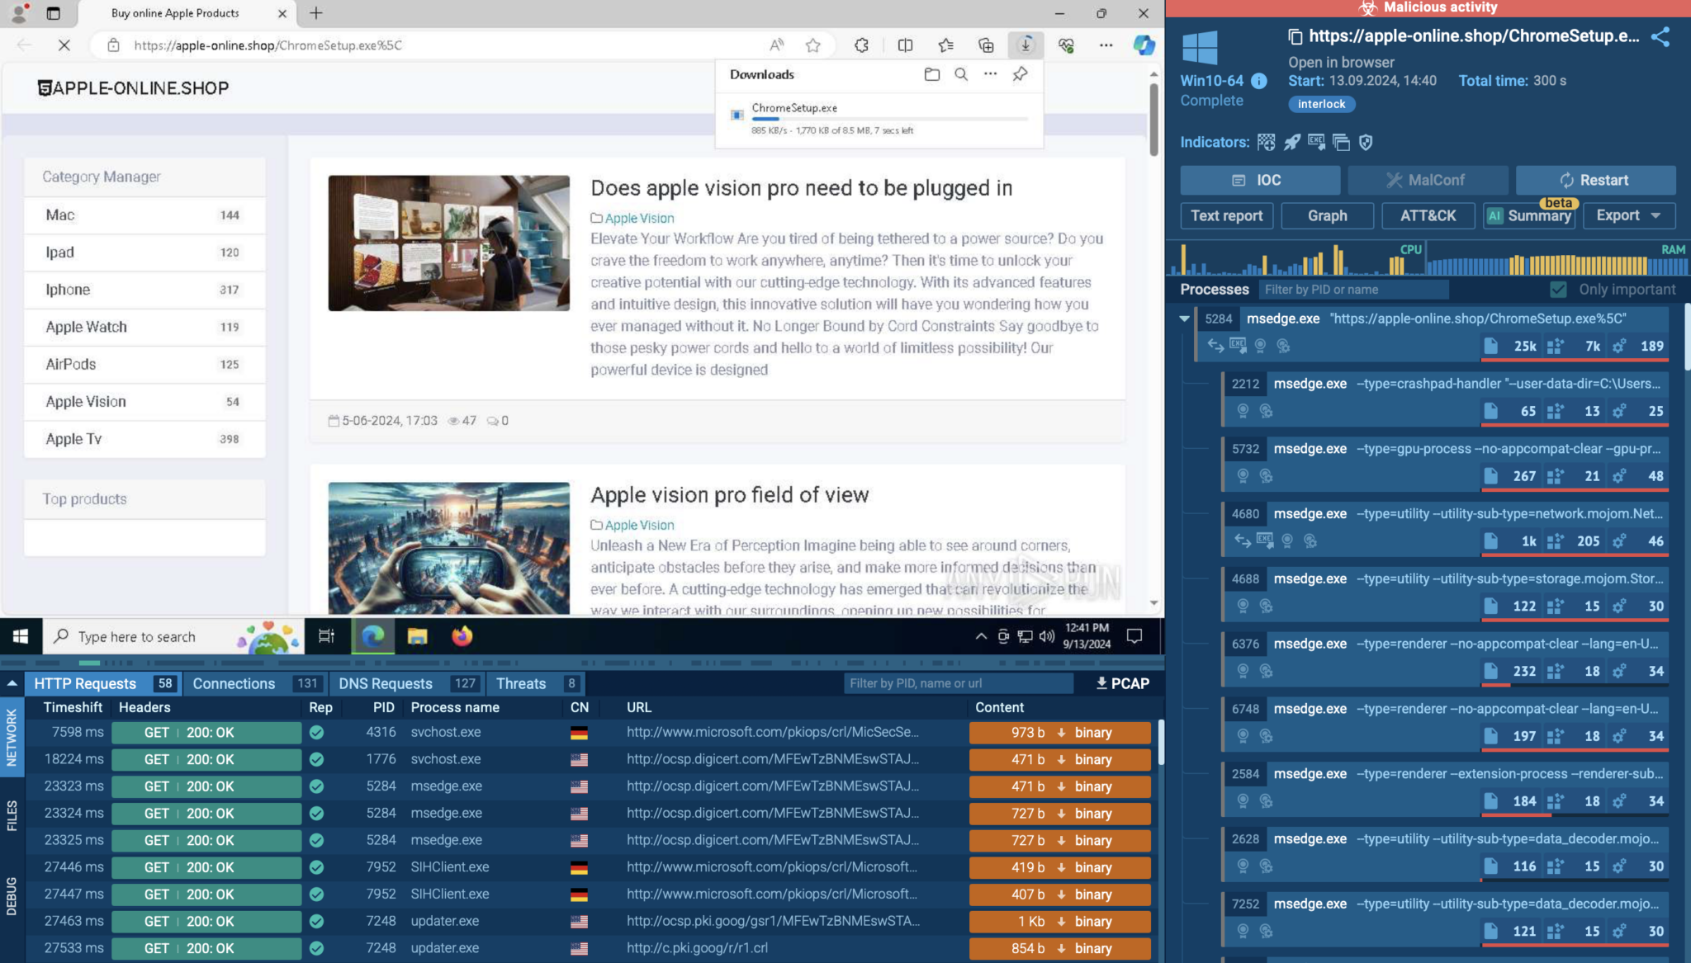Open the Apple Vision category link
This screenshot has width=1691, height=963.
pos(86,402)
